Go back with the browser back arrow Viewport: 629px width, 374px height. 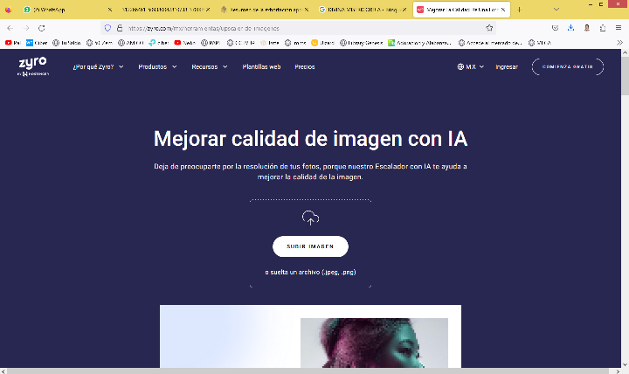10,28
